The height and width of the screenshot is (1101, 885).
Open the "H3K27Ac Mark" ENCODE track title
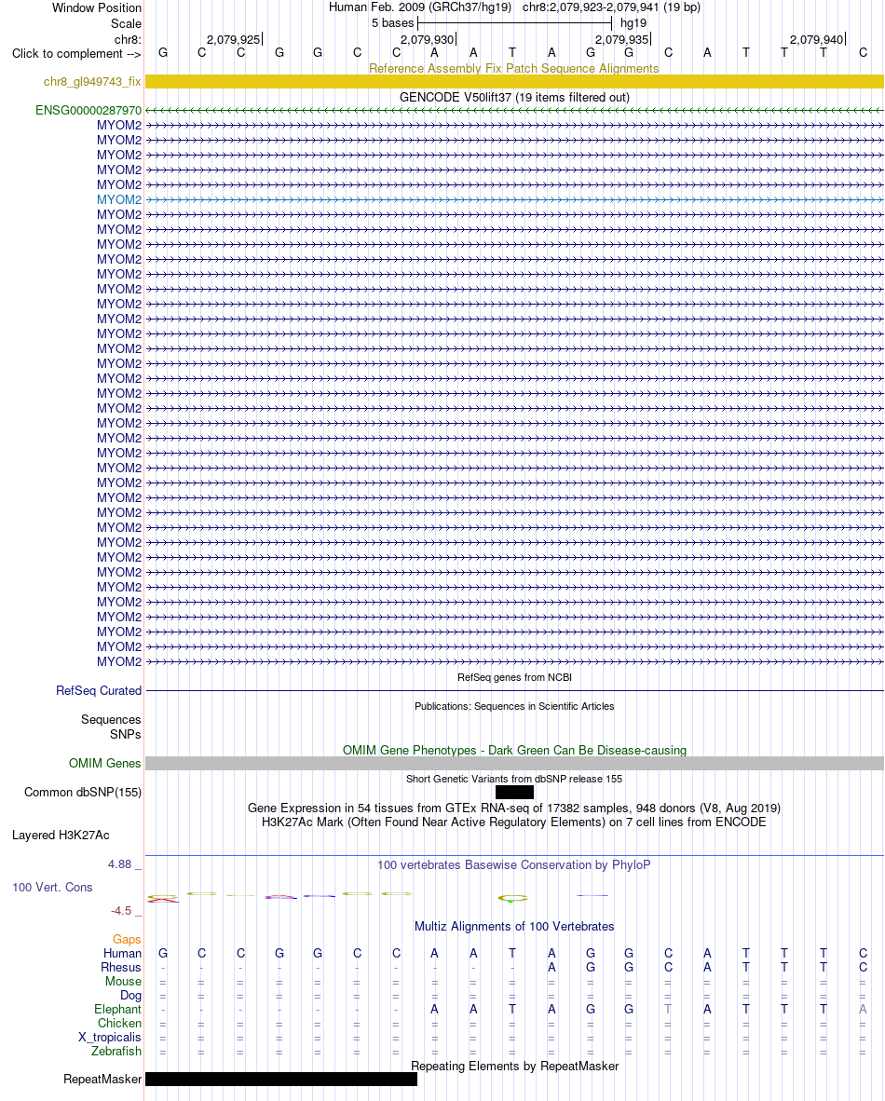[x=514, y=822]
